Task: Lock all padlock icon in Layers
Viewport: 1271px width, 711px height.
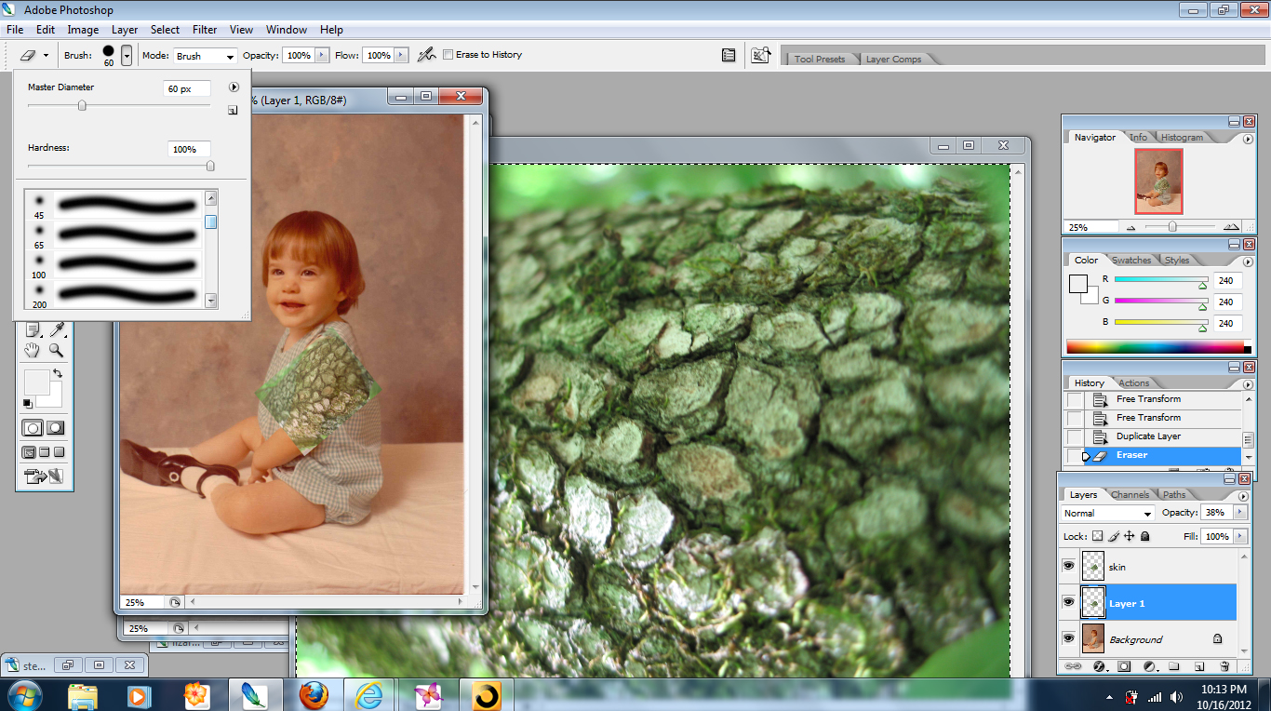Action: click(x=1144, y=536)
